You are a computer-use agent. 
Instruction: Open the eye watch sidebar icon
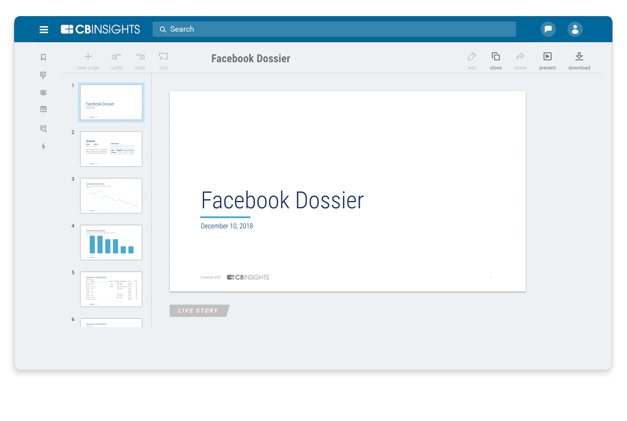[43, 93]
